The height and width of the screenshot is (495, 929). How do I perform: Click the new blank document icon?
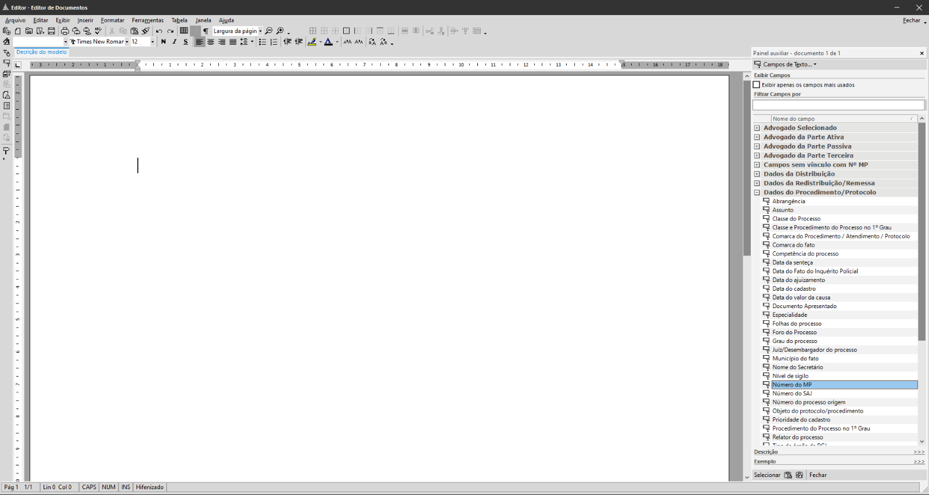[x=17, y=31]
